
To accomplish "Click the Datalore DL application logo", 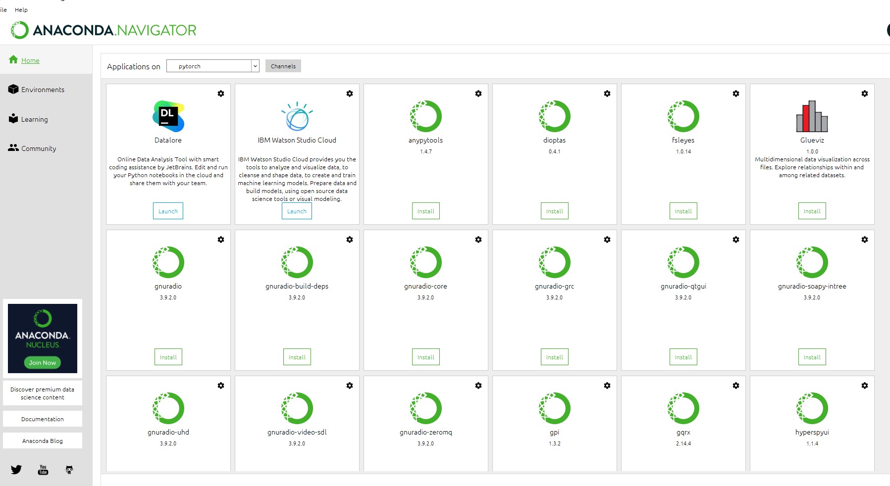I will [168, 116].
